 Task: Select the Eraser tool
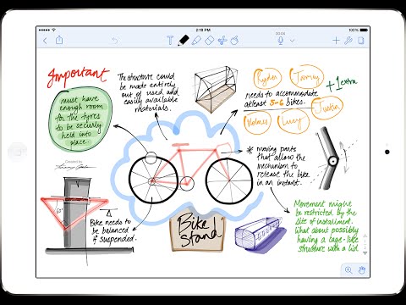tap(209, 41)
